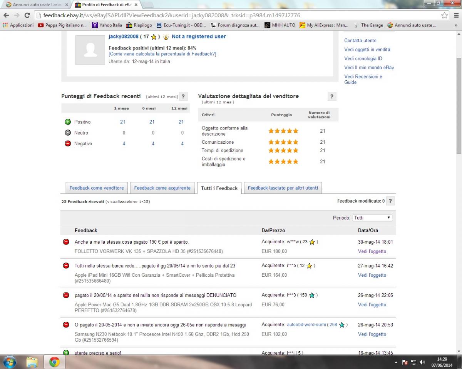462x369 pixels.
Task: Open File Explorer from the taskbar
Action: pyautogui.click(x=32, y=362)
